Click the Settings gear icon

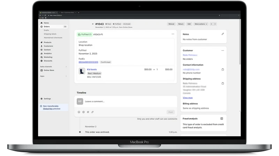42,99
